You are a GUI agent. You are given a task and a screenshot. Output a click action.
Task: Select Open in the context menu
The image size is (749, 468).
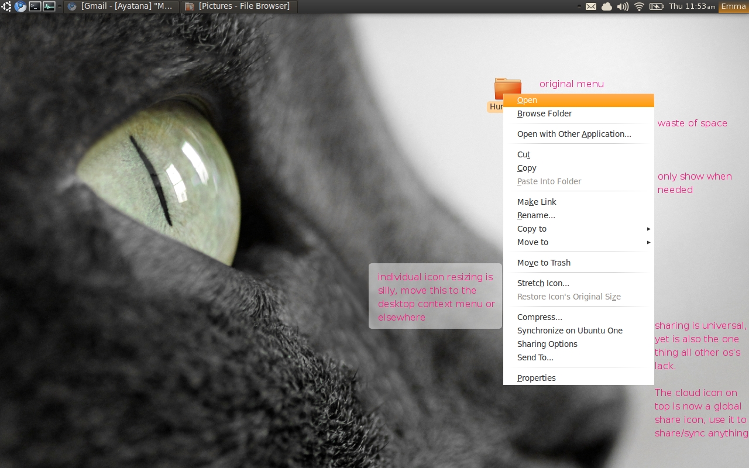pos(527,100)
